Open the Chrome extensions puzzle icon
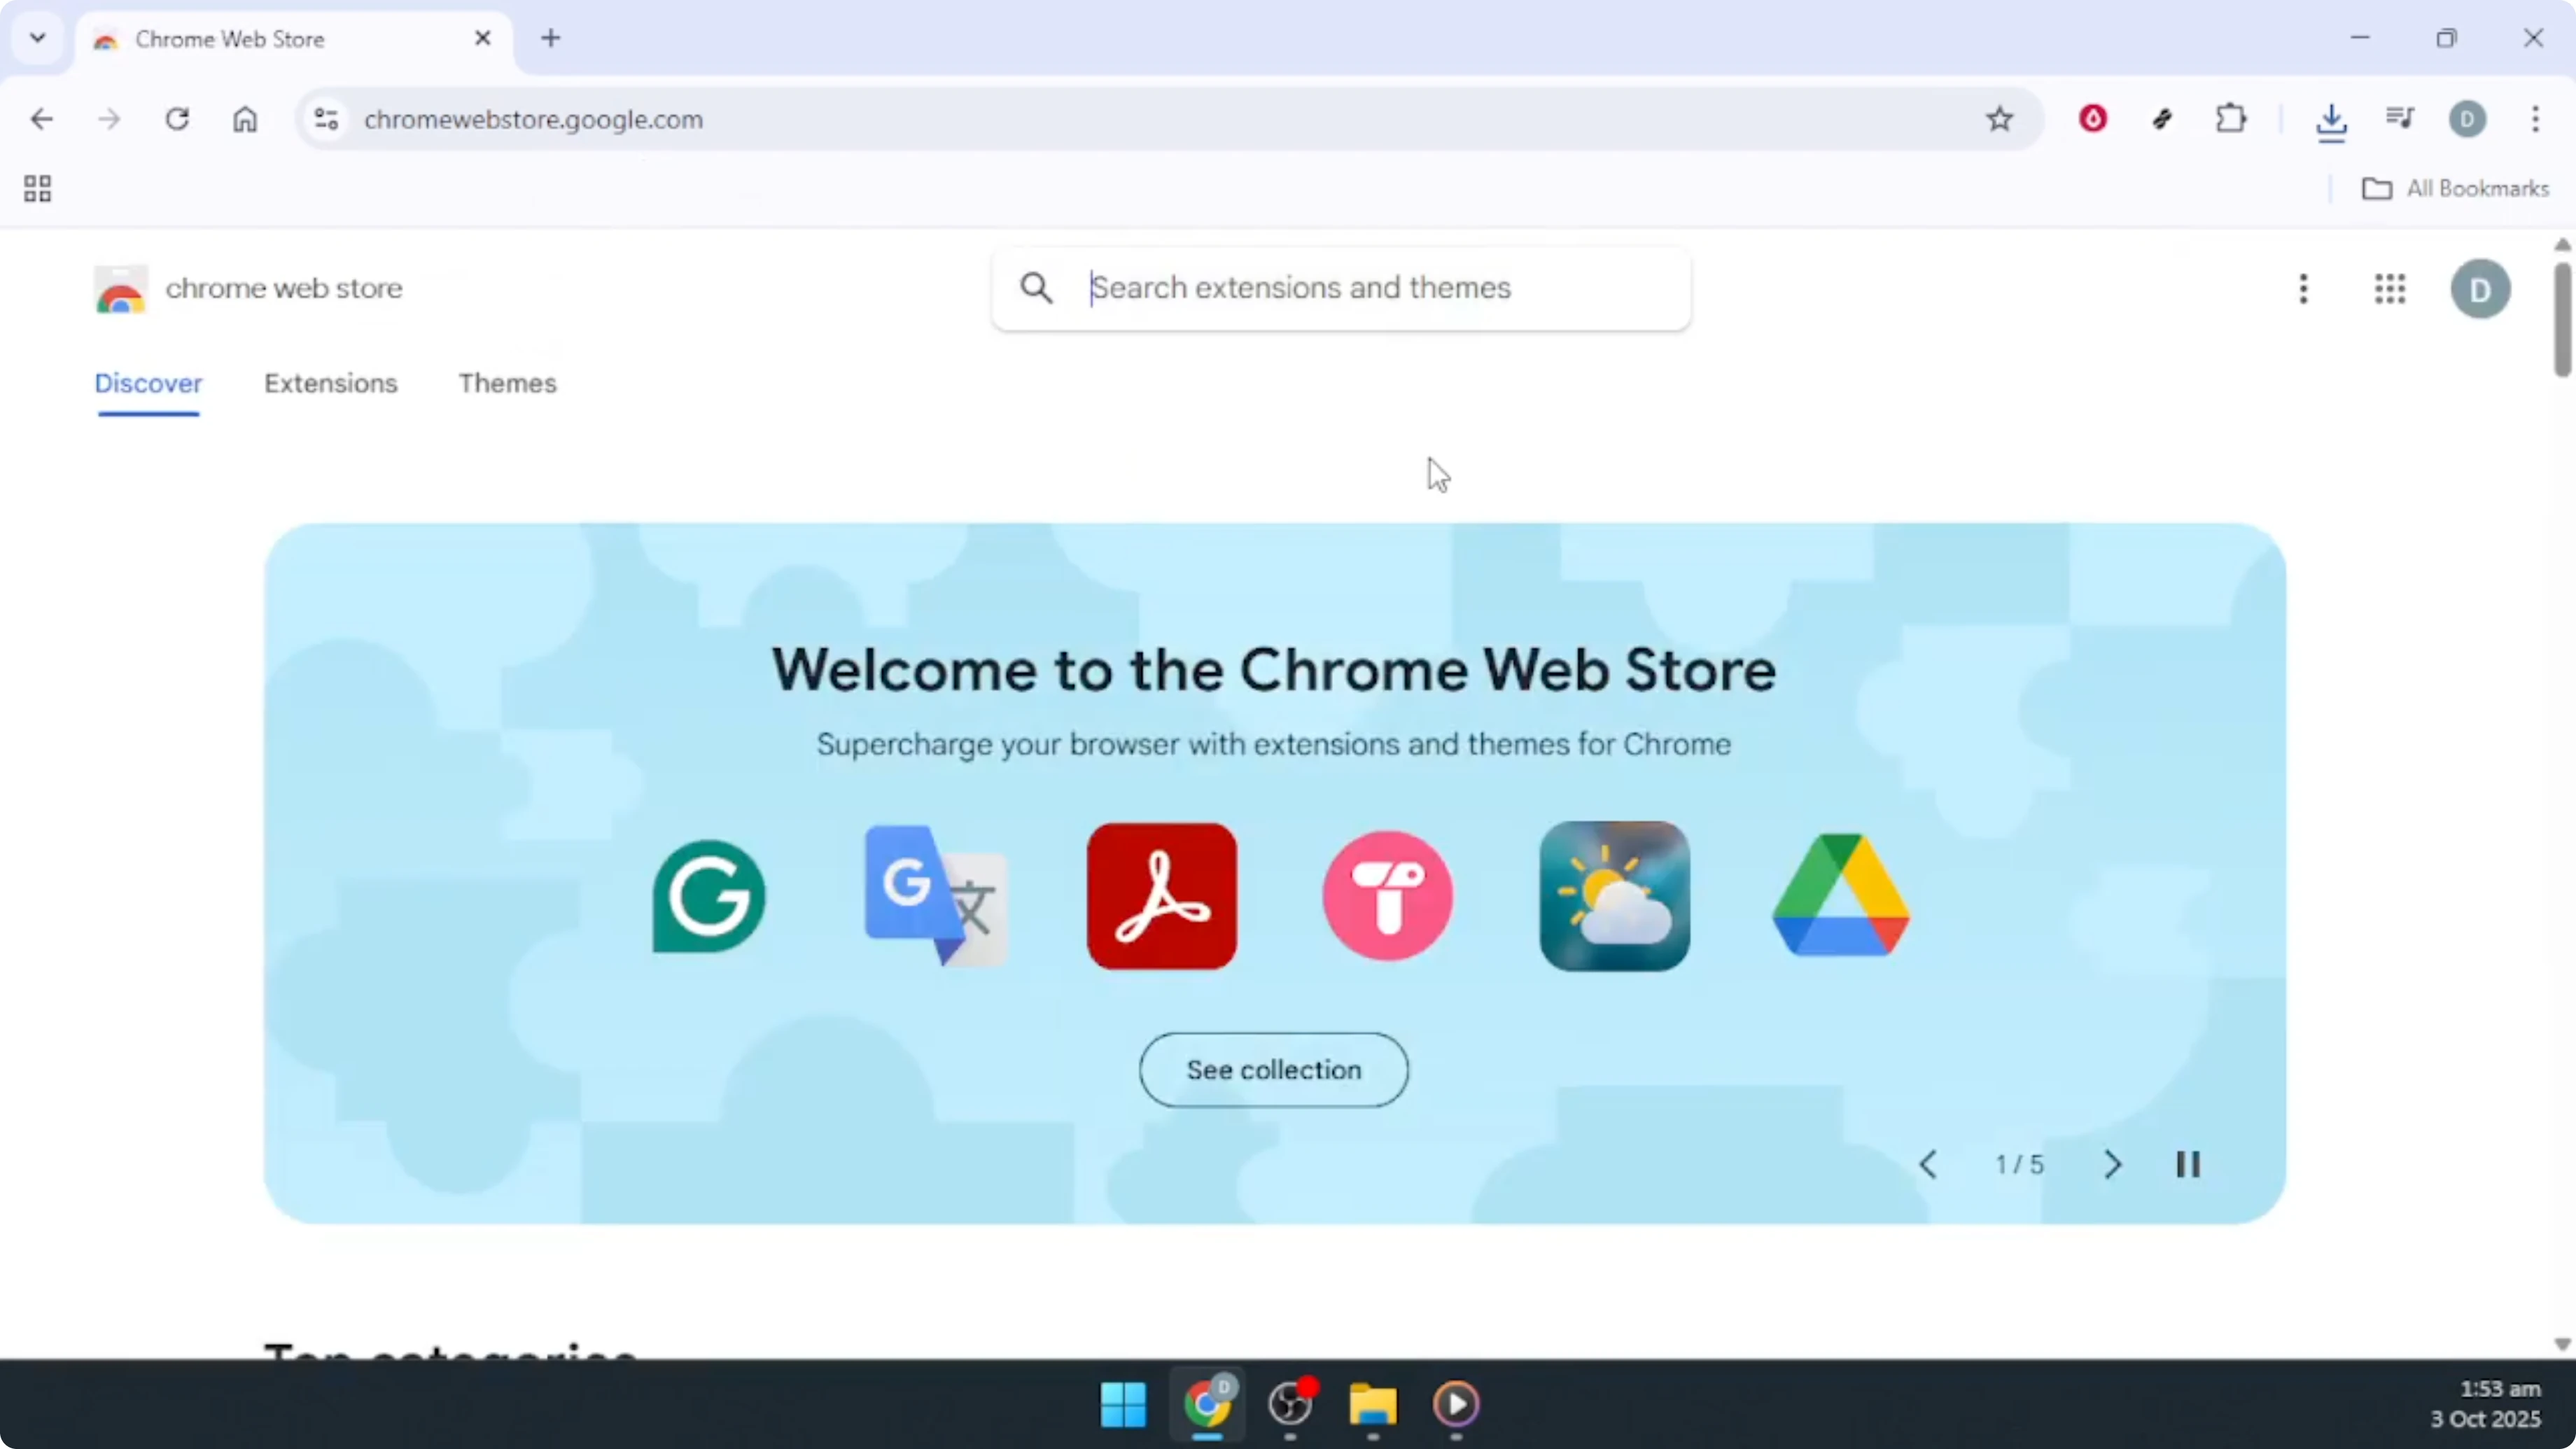The width and height of the screenshot is (2576, 1449). click(x=2232, y=119)
